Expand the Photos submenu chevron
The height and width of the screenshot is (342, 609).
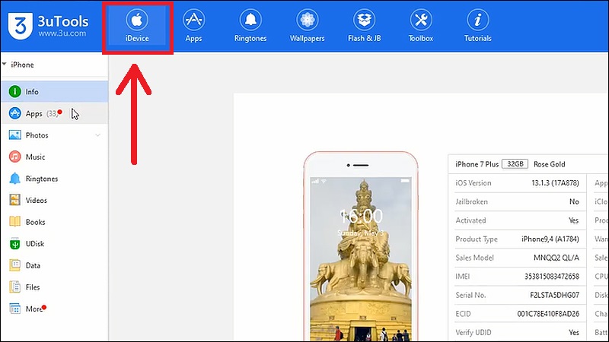point(98,135)
